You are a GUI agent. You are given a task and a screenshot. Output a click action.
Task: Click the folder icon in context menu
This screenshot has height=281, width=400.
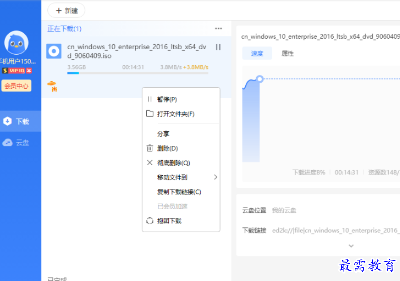150,114
